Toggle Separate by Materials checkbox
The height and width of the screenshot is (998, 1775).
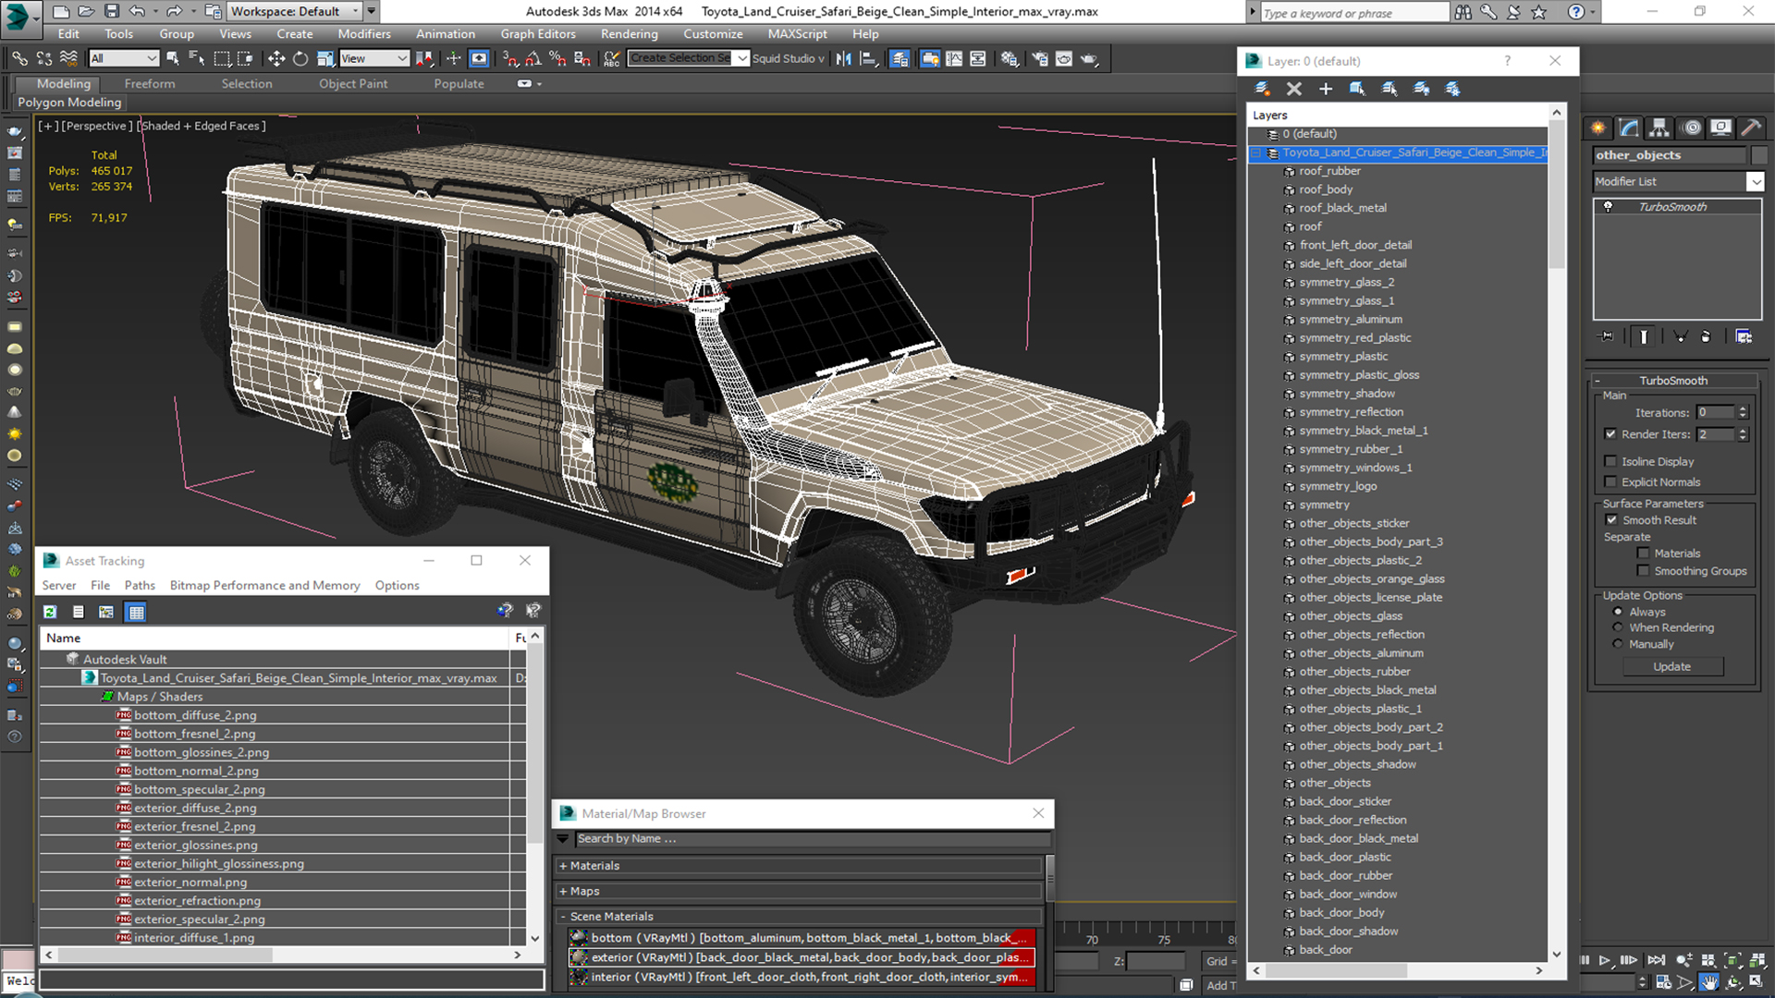tap(1643, 554)
